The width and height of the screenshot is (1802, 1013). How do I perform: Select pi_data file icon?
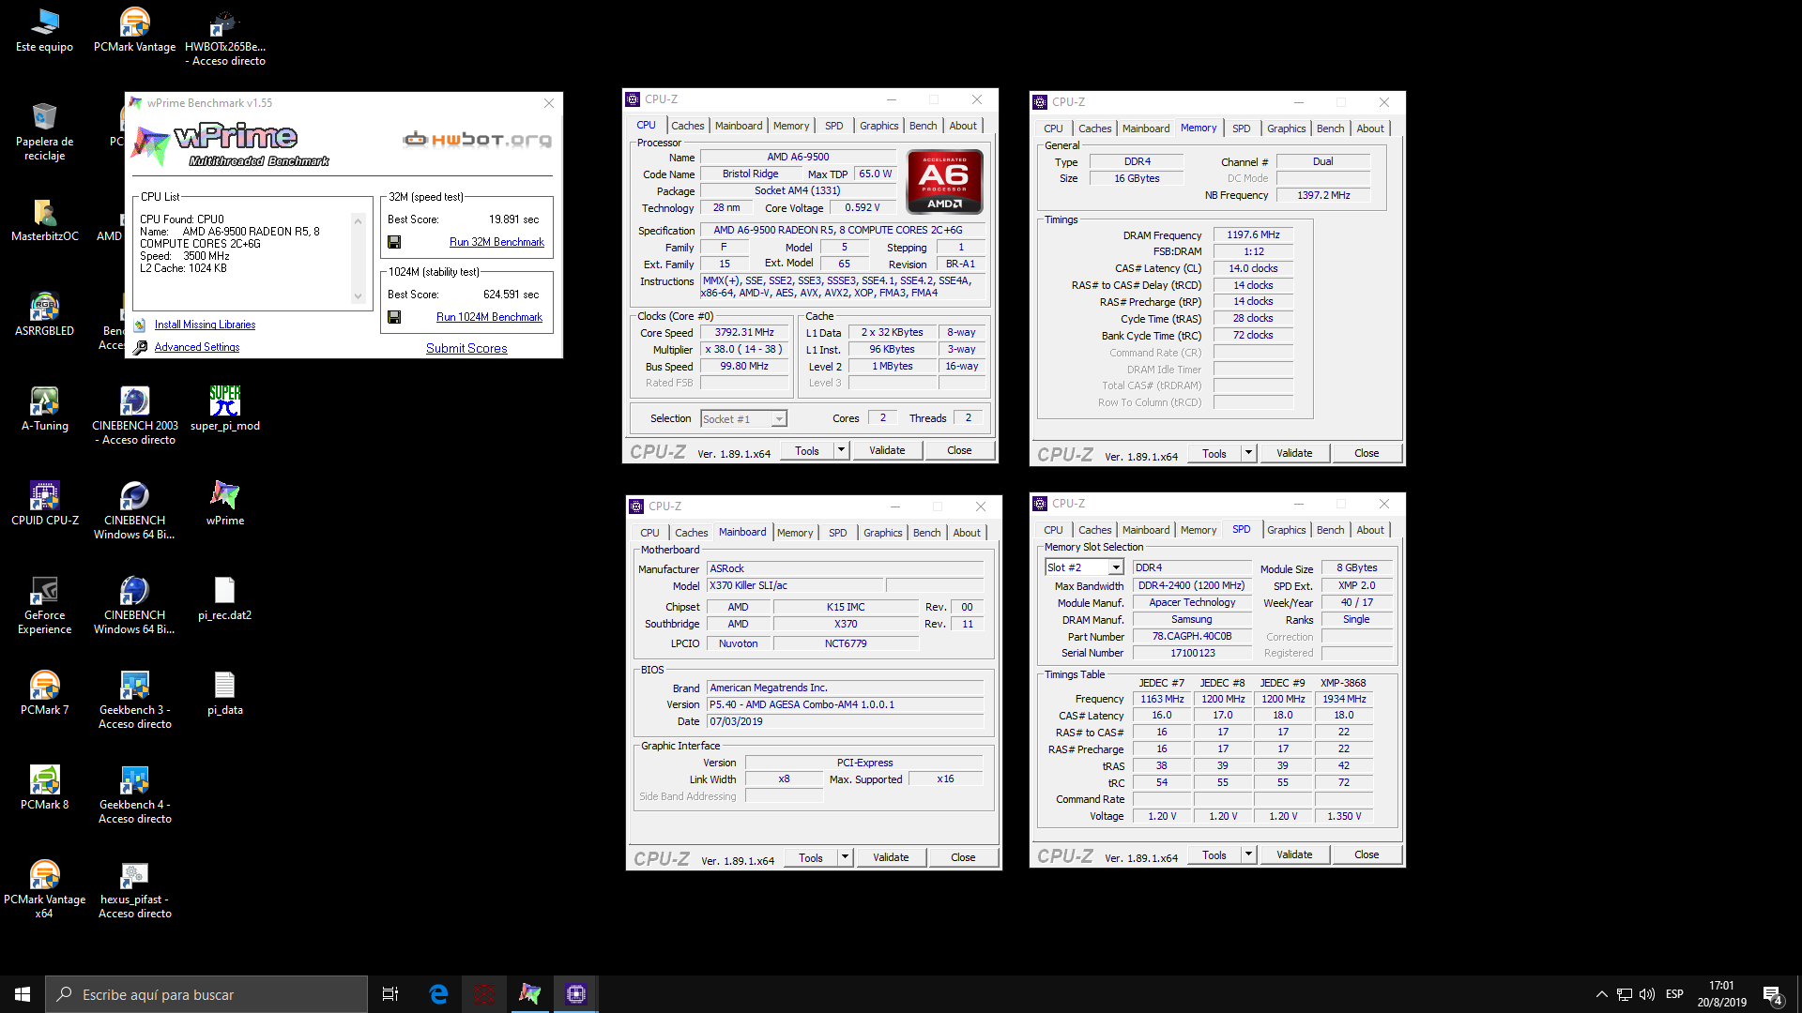[225, 694]
